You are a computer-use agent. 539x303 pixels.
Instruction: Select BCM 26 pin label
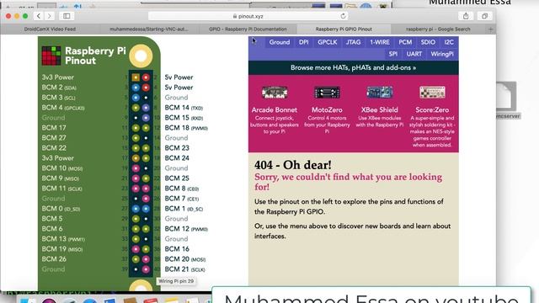(x=54, y=259)
